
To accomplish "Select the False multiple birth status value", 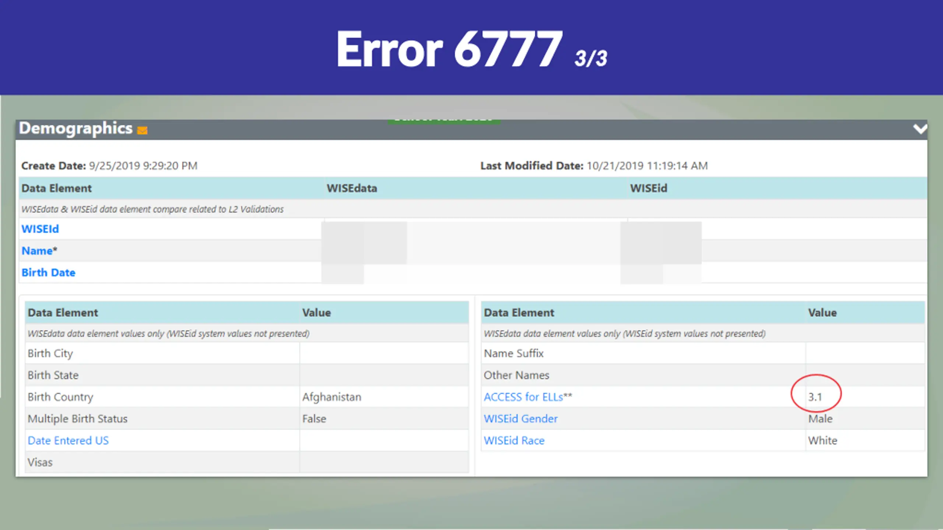I will pyautogui.click(x=314, y=418).
